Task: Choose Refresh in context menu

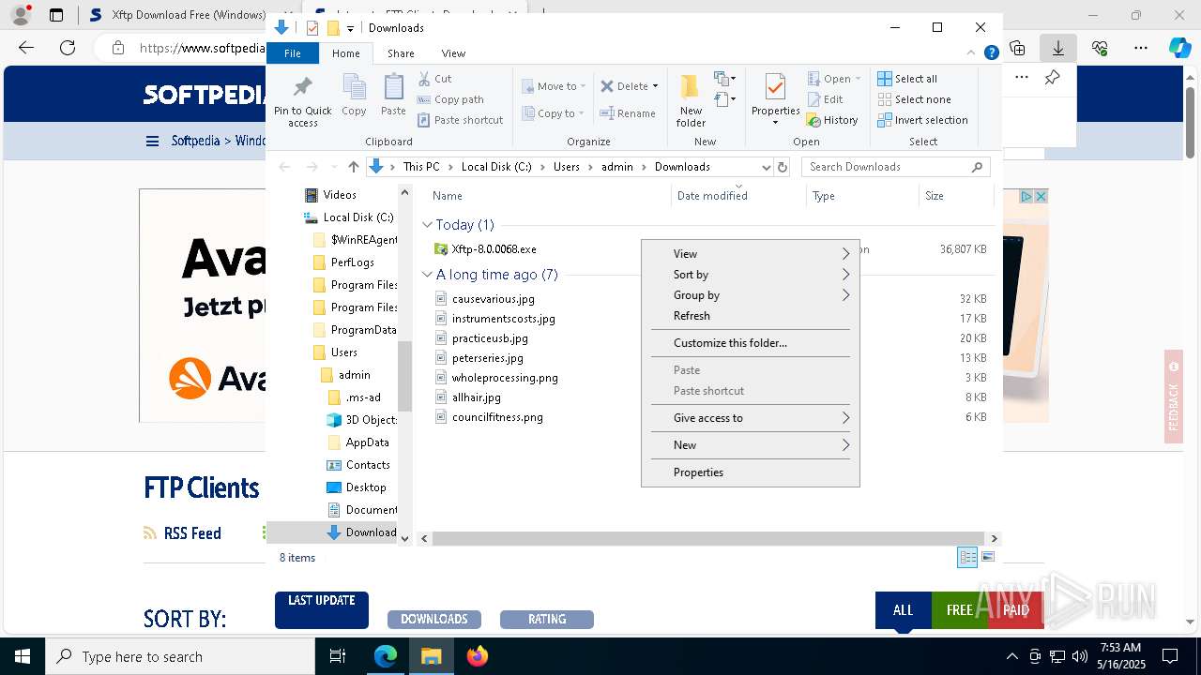Action: [751, 316]
